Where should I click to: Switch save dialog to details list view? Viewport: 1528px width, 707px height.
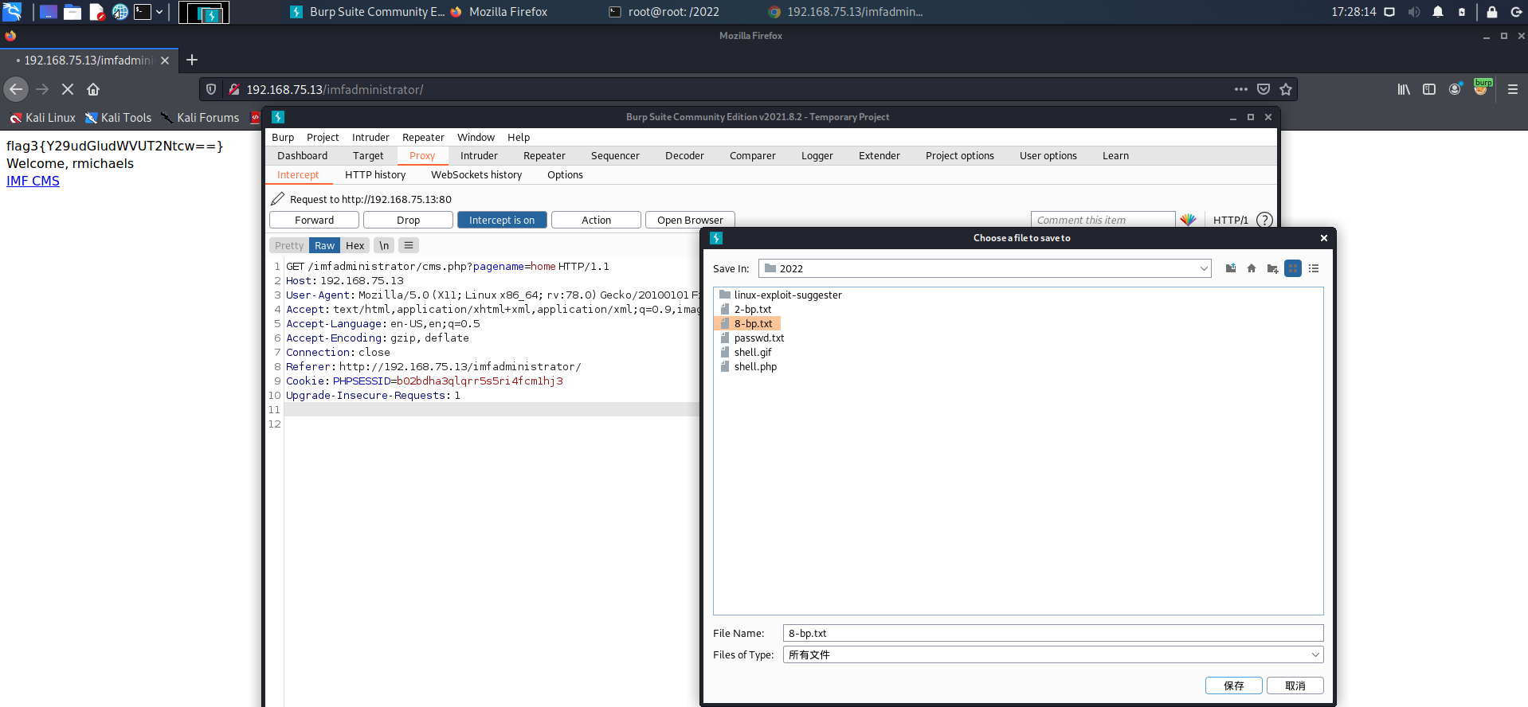tap(1314, 268)
